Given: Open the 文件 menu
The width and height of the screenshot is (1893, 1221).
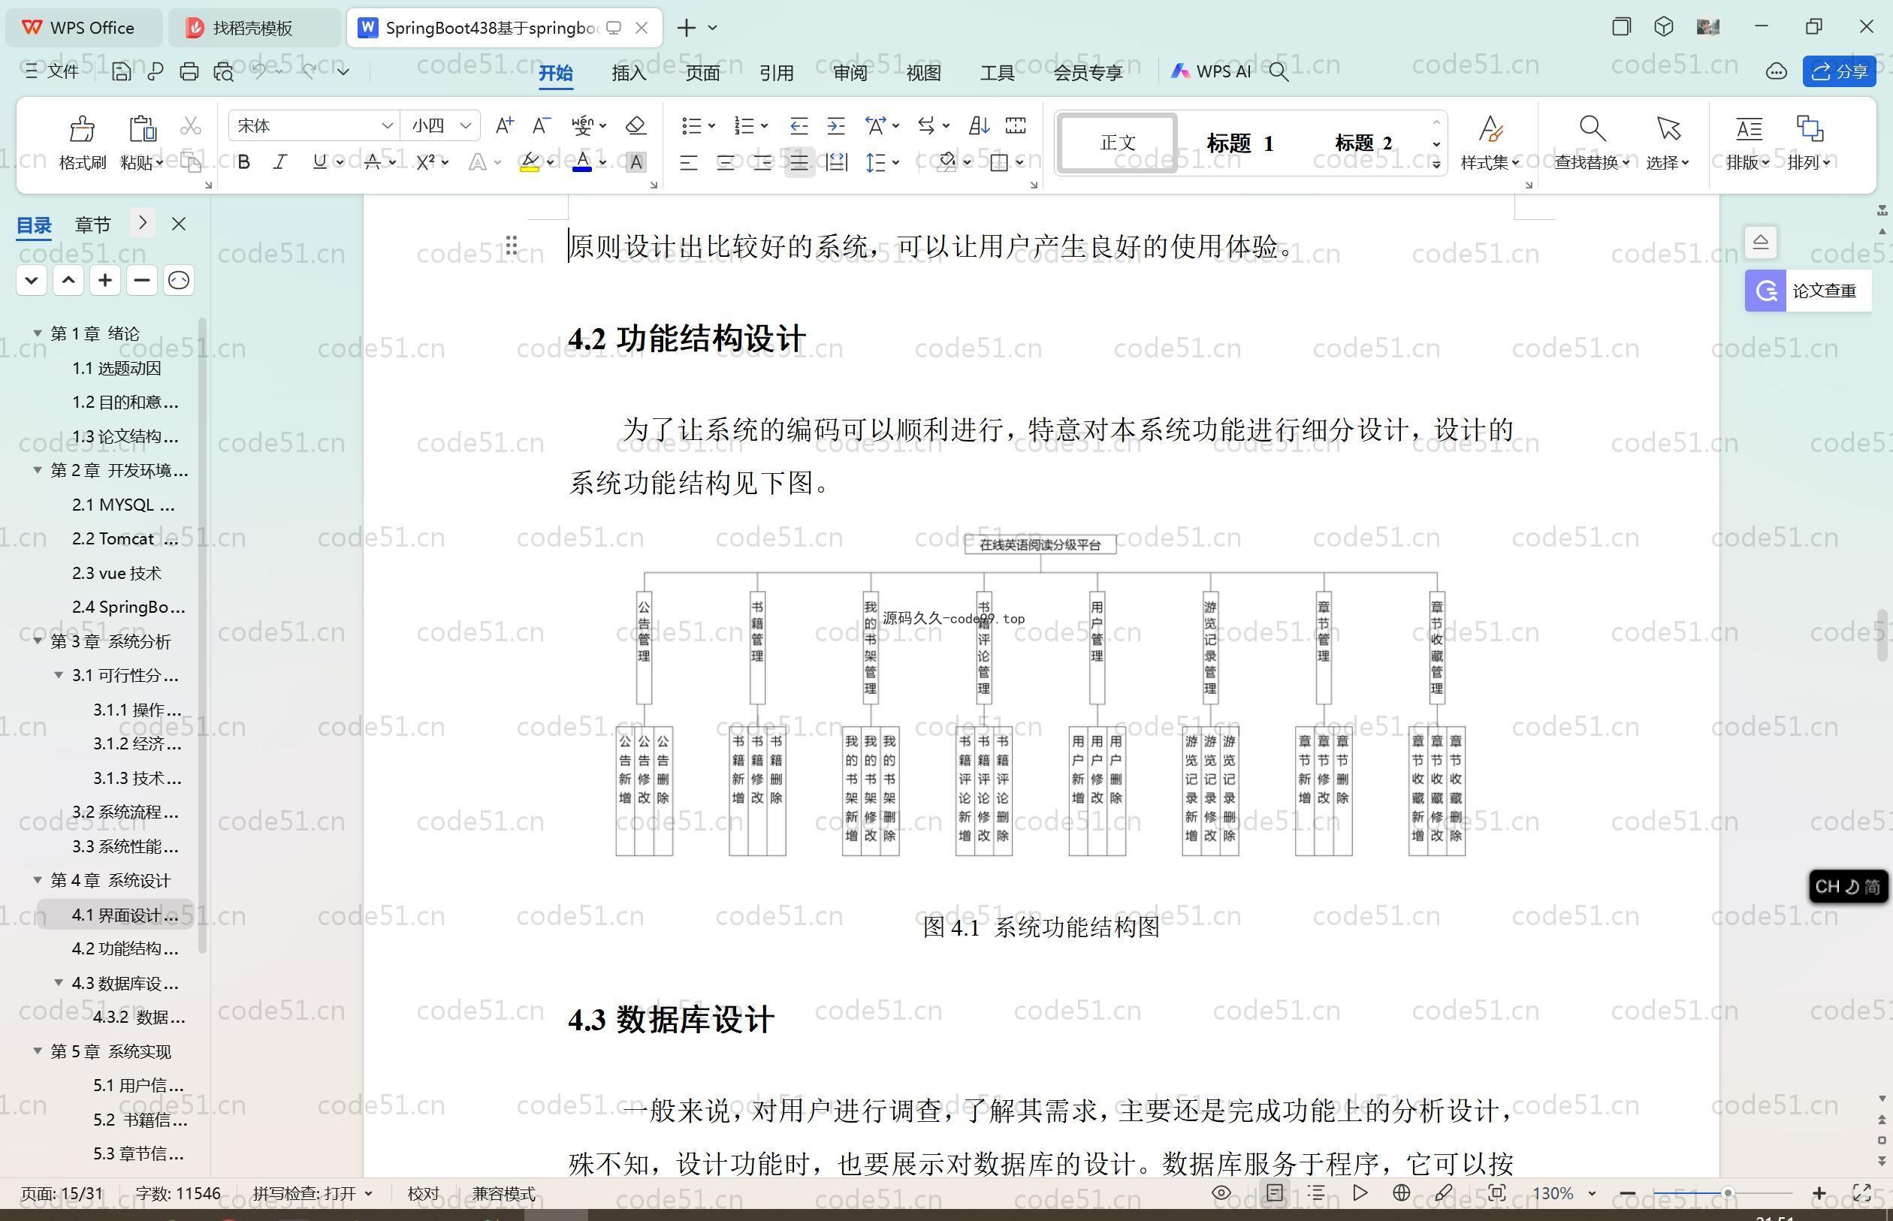Looking at the screenshot, I should tap(53, 71).
